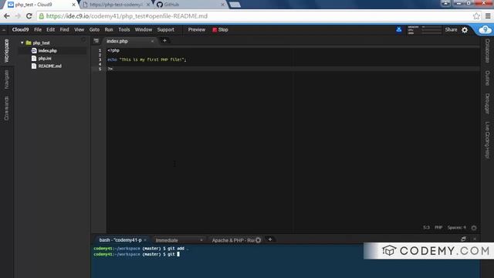Click the browser address bar

click(x=255, y=16)
